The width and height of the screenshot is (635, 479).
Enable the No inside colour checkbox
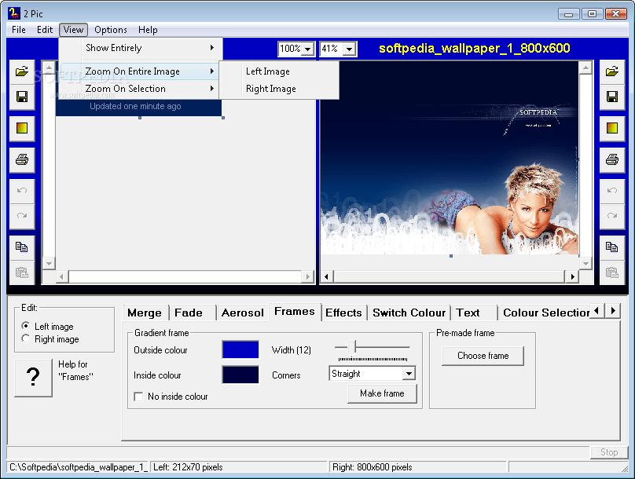click(138, 397)
